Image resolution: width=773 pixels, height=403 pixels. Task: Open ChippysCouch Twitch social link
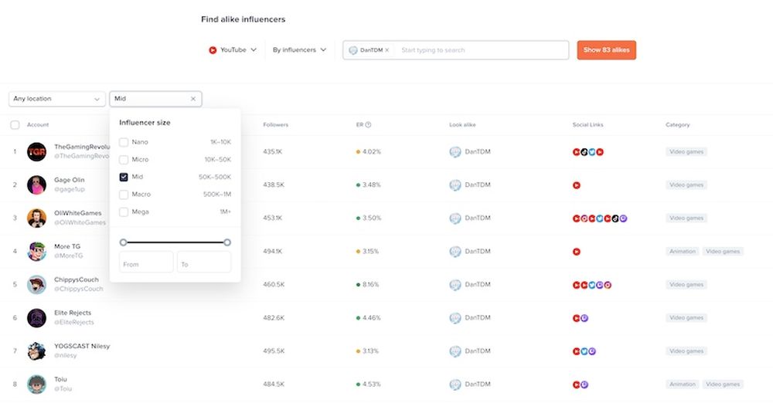pos(600,285)
